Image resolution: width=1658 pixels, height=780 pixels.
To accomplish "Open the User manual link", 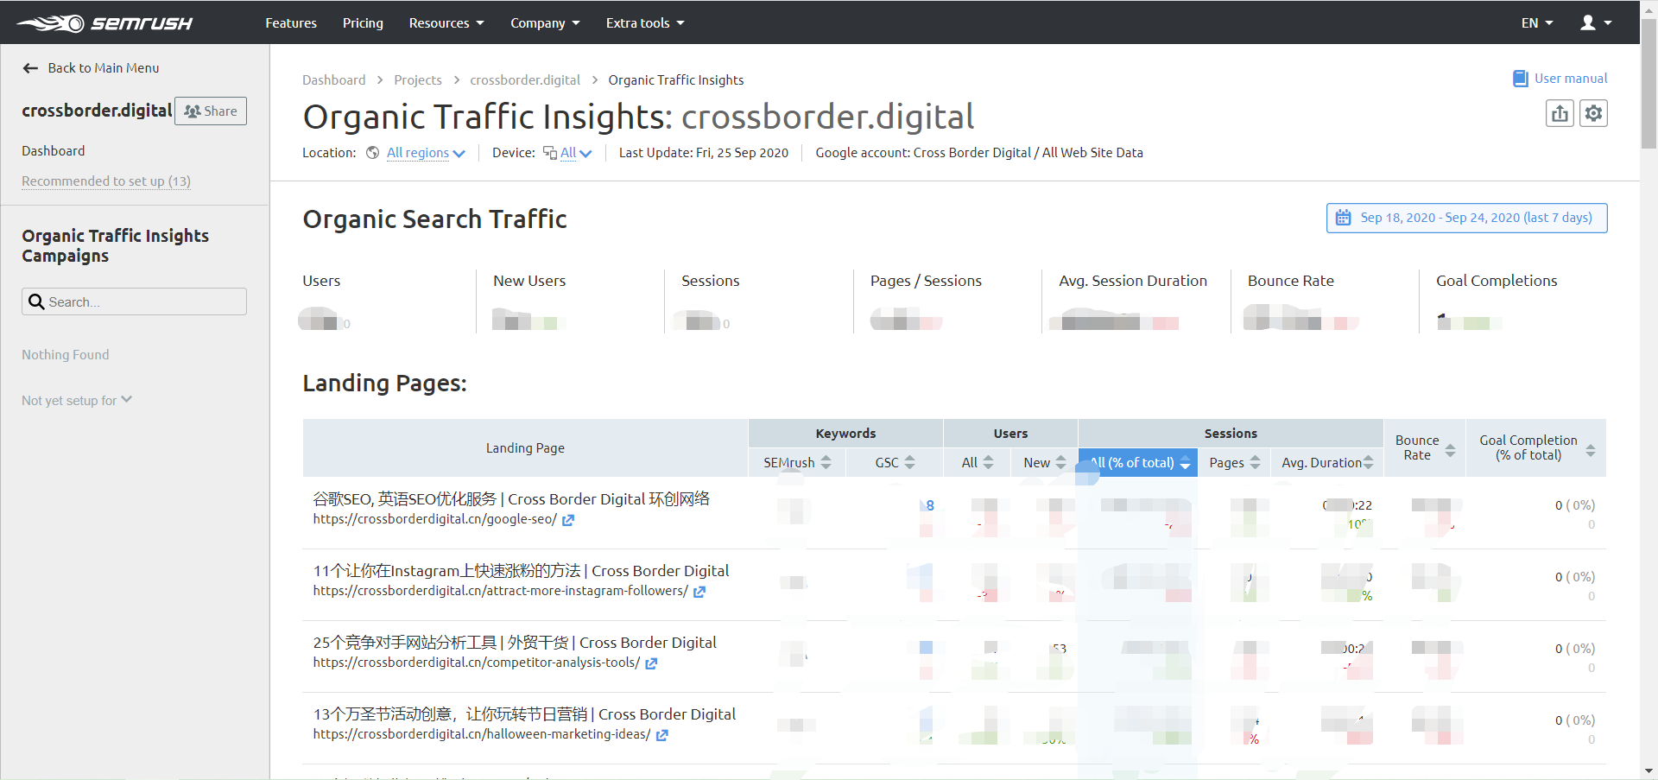I will click(x=1560, y=79).
